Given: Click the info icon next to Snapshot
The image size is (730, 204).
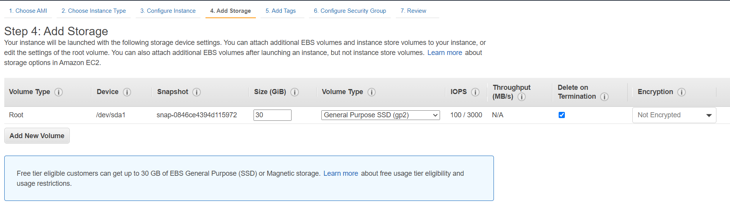Looking at the screenshot, I should click(197, 92).
